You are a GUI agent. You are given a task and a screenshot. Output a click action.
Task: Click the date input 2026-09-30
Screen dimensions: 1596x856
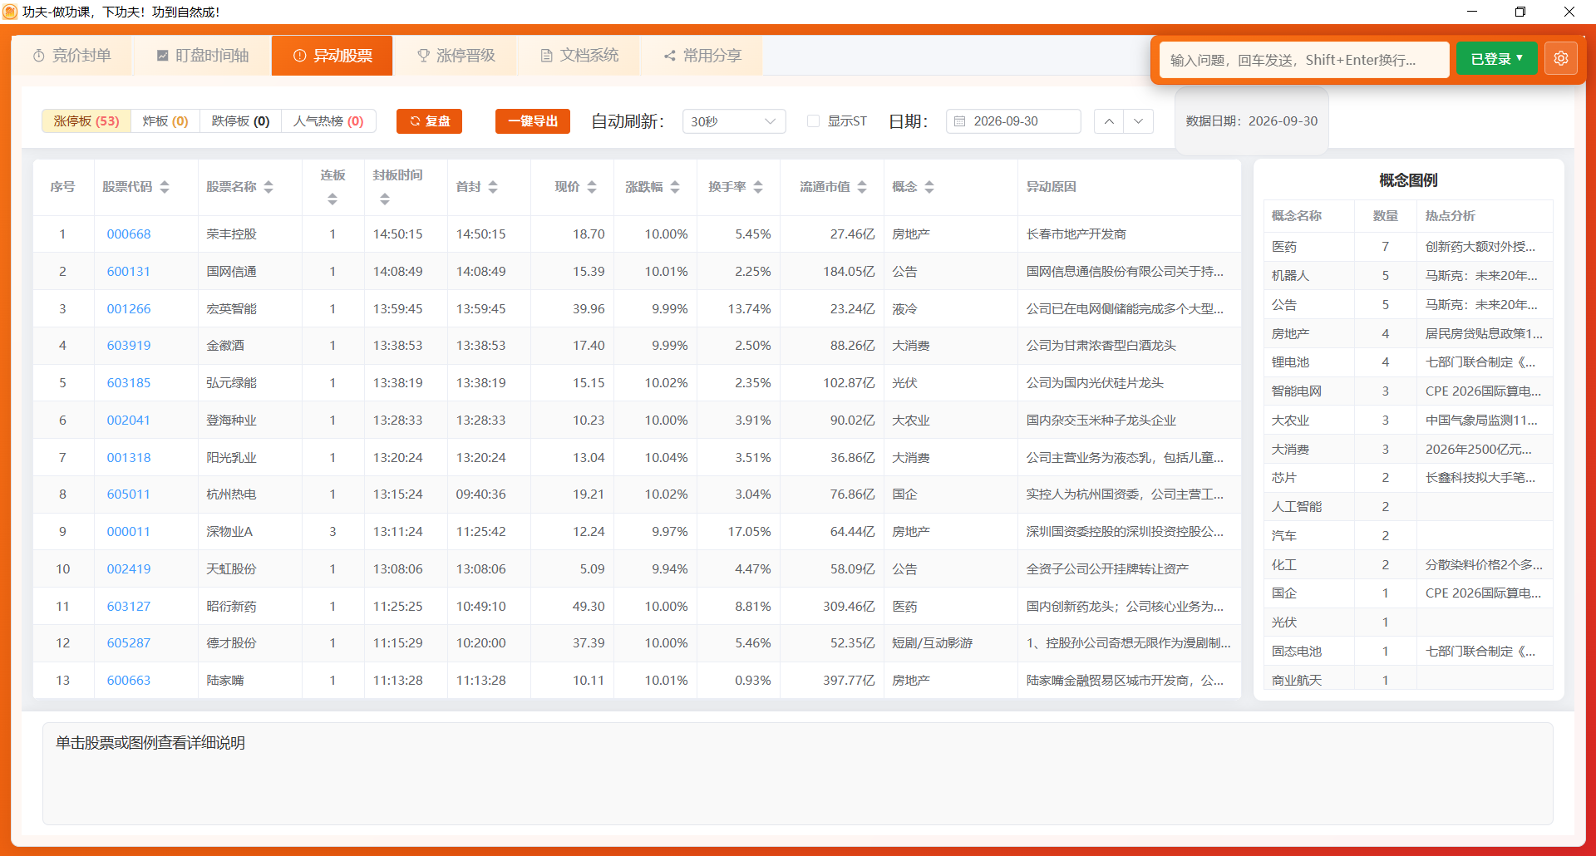click(1013, 121)
